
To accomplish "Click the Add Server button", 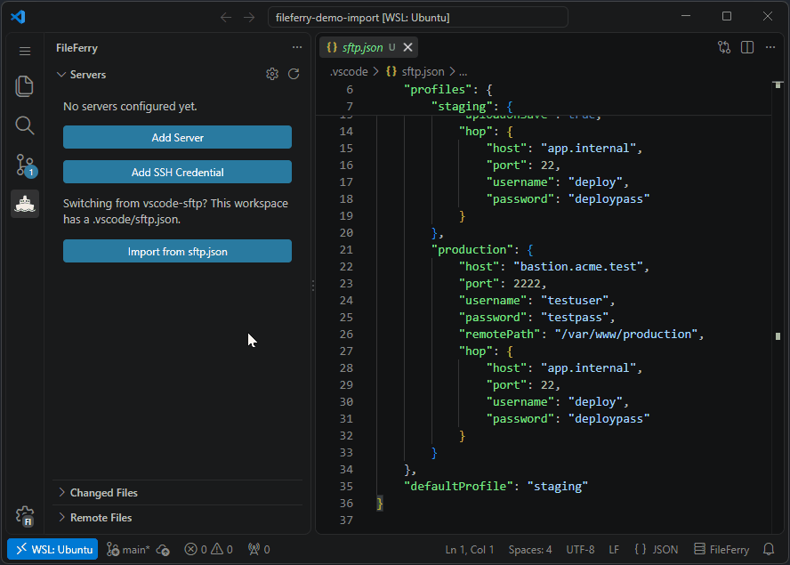I will (177, 137).
